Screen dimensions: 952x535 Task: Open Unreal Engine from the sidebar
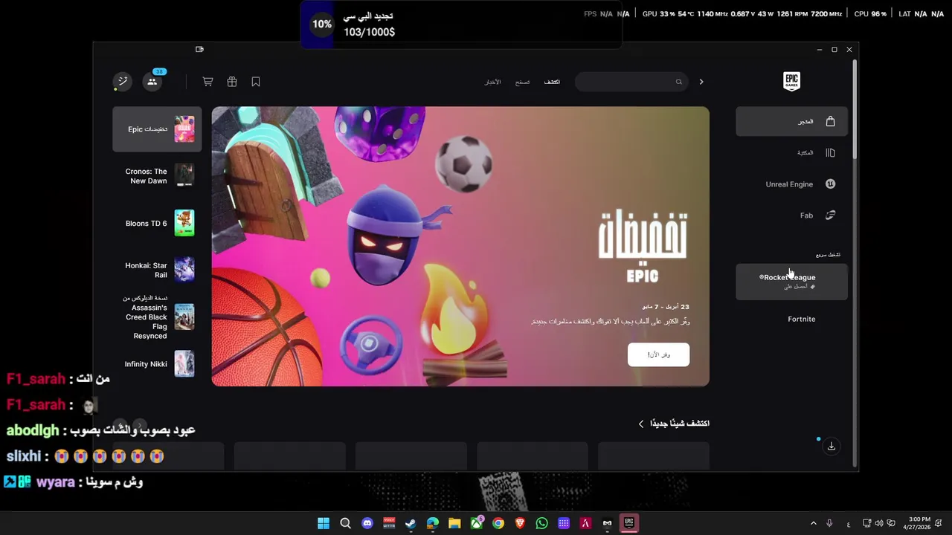[x=791, y=184]
